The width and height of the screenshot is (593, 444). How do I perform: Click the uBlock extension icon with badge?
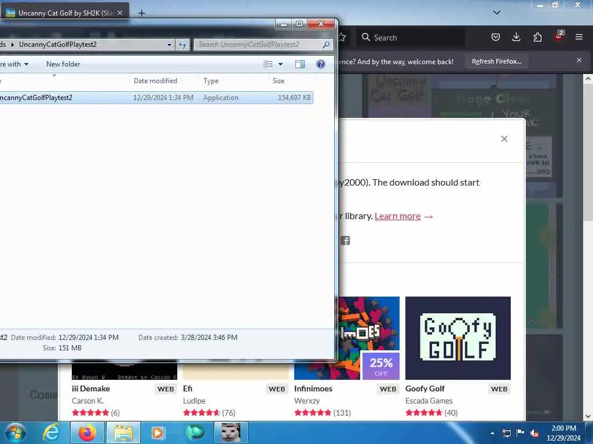tap(559, 36)
